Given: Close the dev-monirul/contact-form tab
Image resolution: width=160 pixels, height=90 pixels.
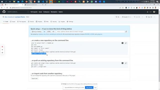Looking at the screenshot, I should click(22, 5).
